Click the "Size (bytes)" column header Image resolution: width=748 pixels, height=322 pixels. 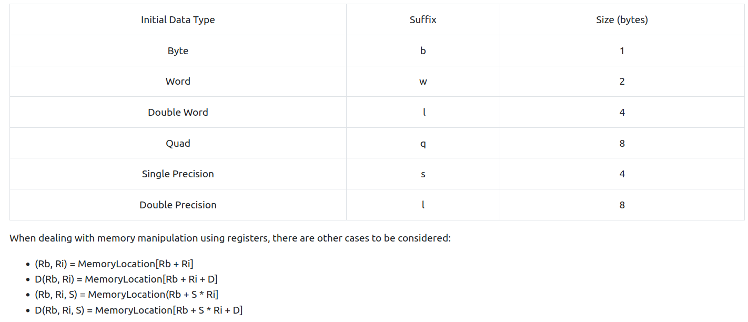(622, 20)
